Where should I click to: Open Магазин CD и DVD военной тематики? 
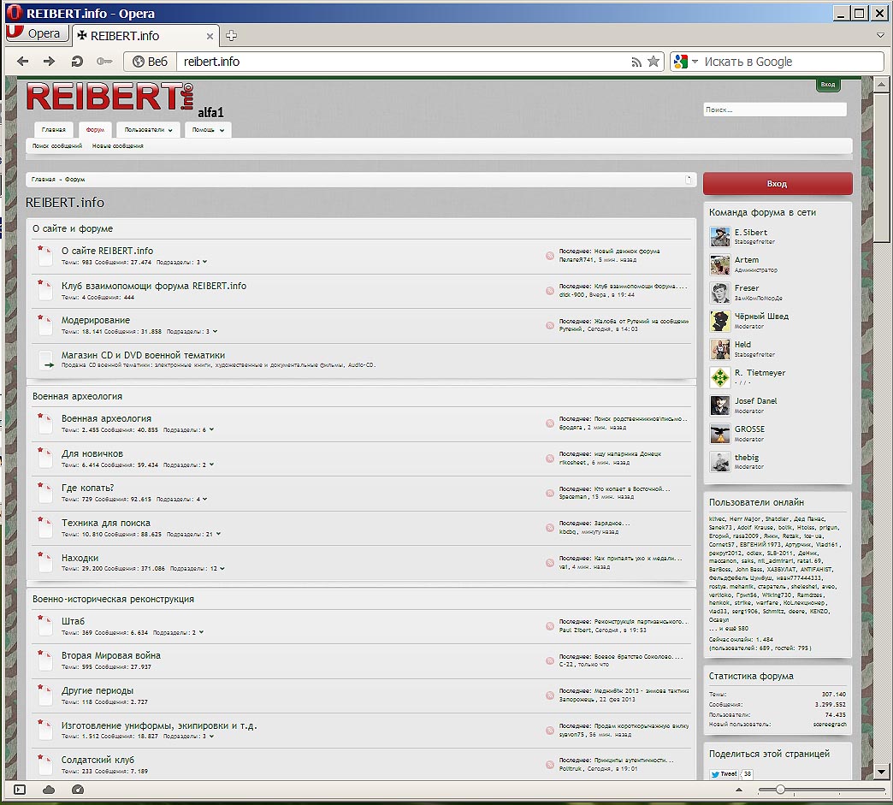[x=143, y=355]
